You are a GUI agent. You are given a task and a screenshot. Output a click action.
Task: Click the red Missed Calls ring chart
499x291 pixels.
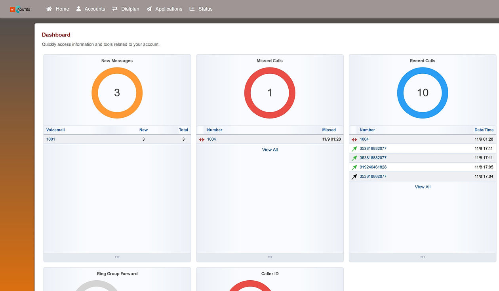pyautogui.click(x=270, y=93)
